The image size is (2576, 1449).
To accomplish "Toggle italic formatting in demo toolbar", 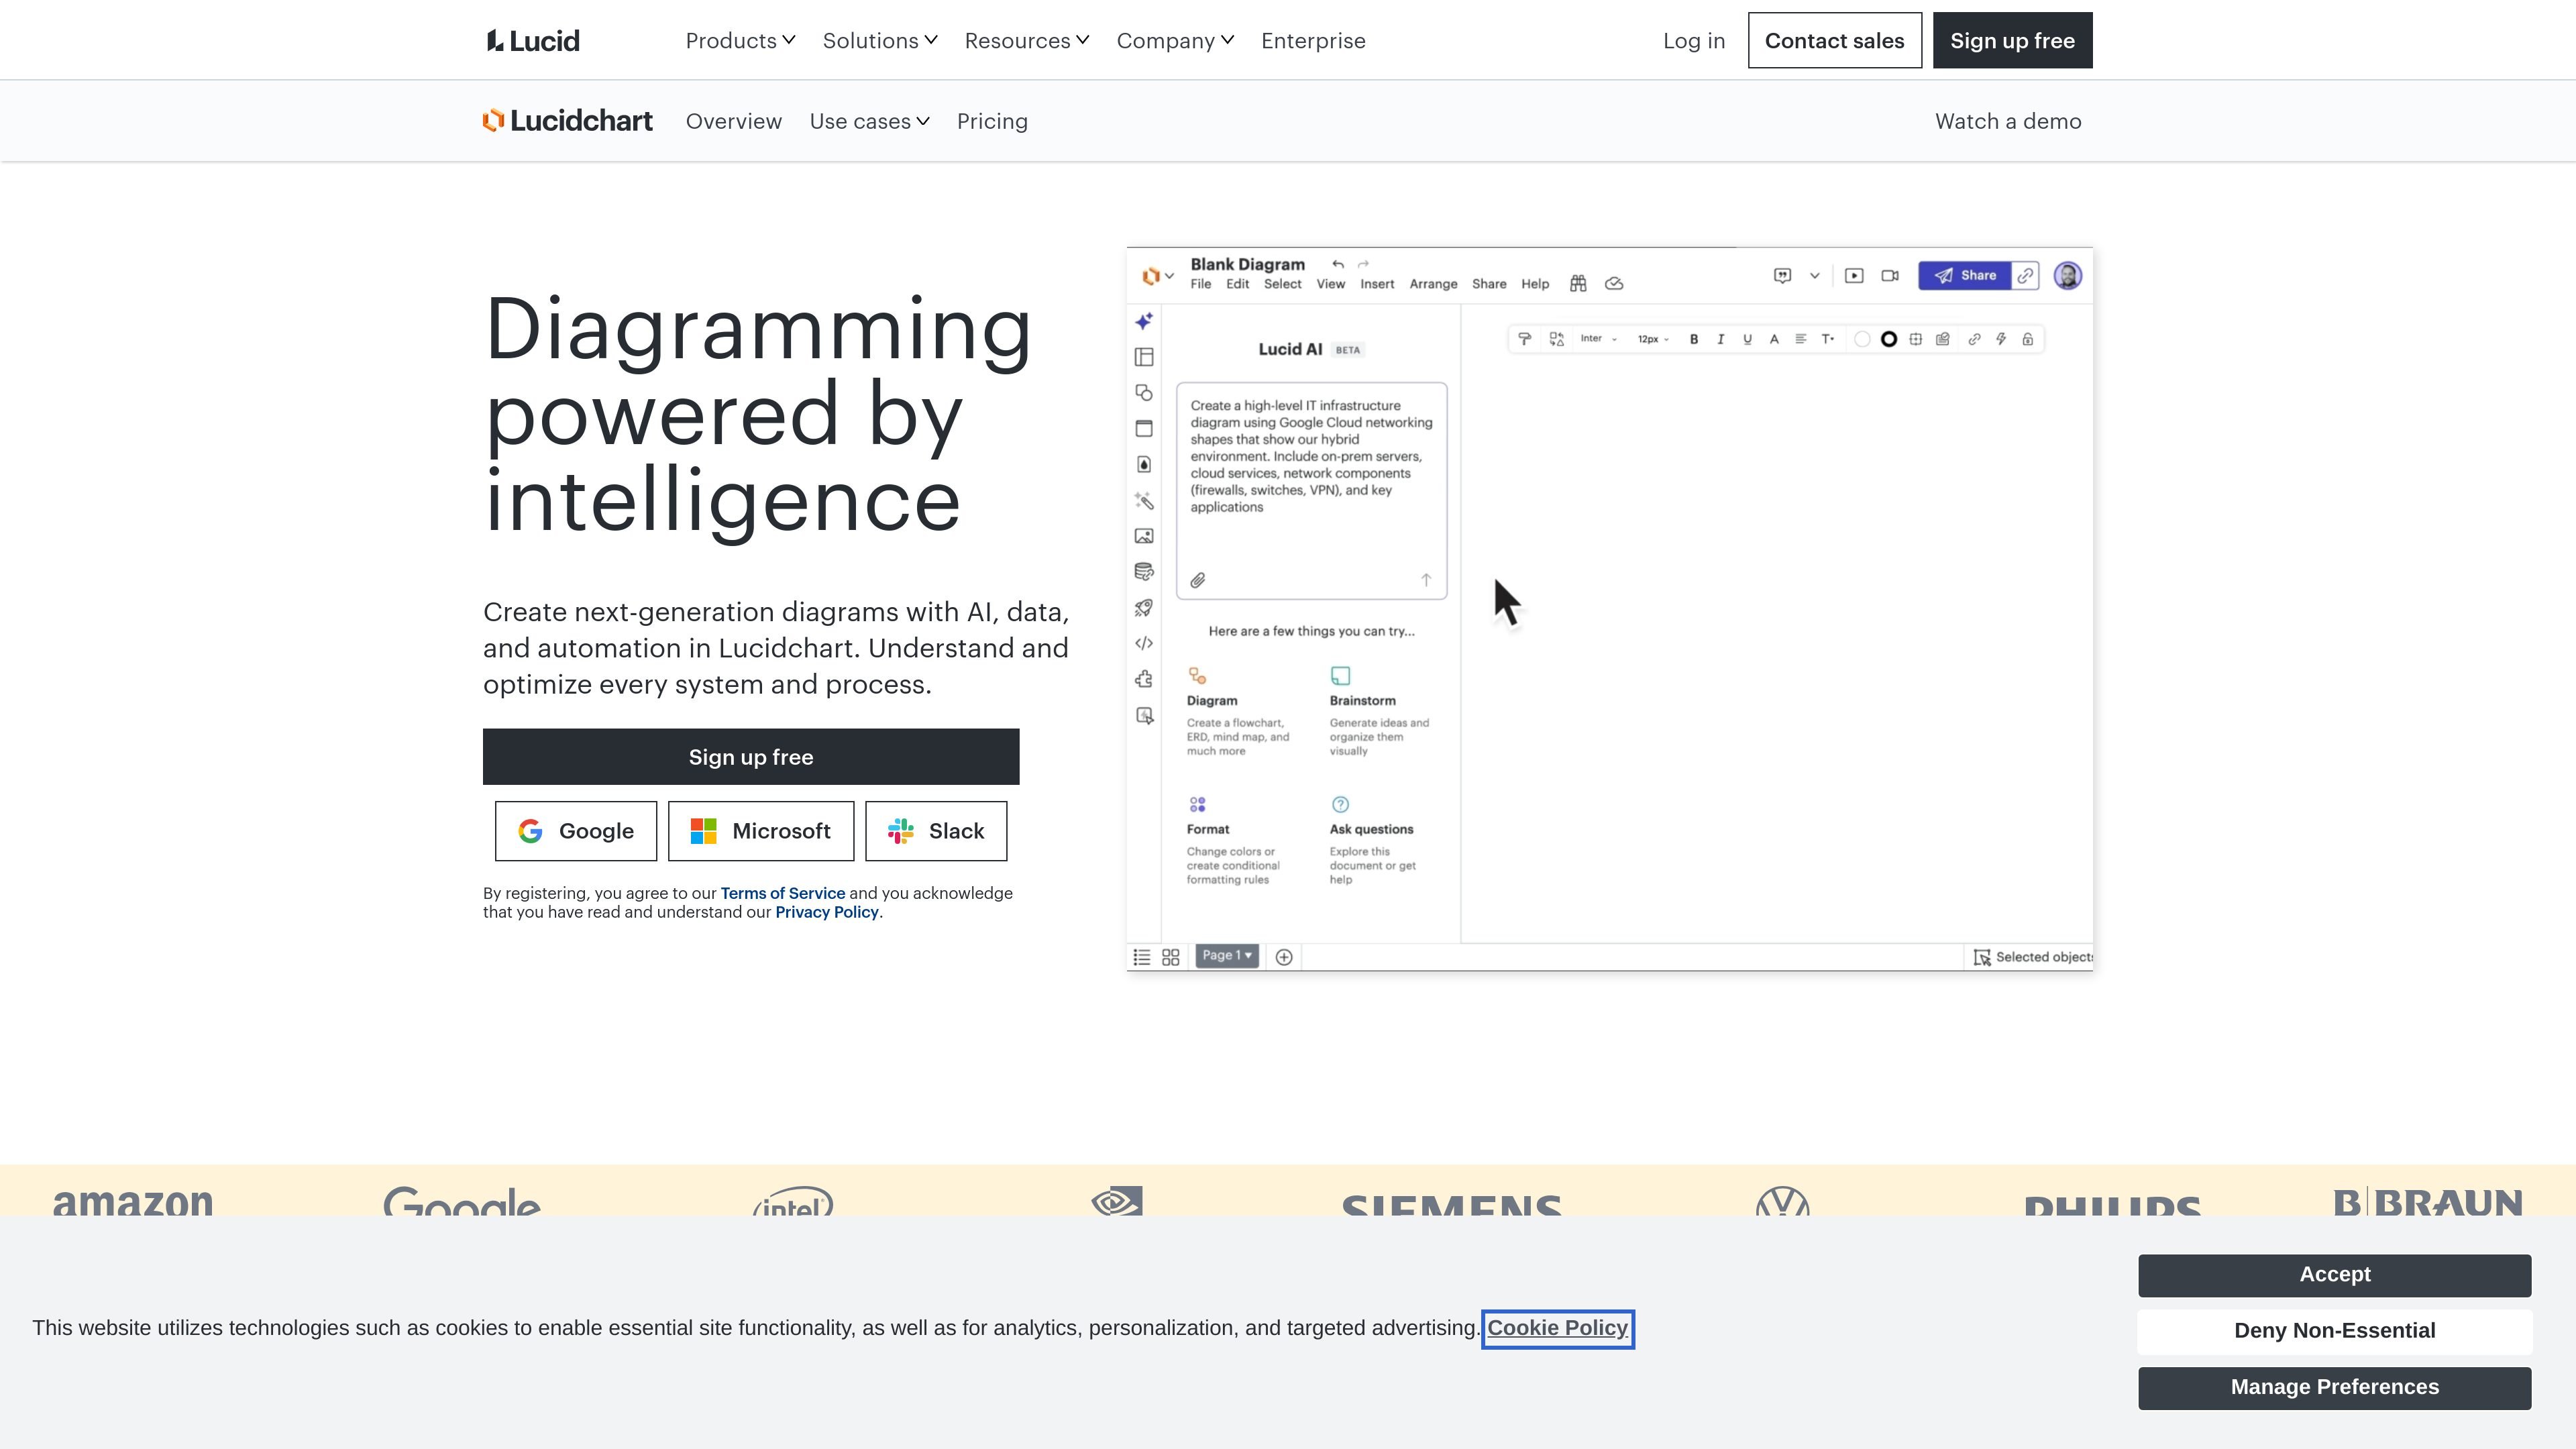I will point(1720,339).
